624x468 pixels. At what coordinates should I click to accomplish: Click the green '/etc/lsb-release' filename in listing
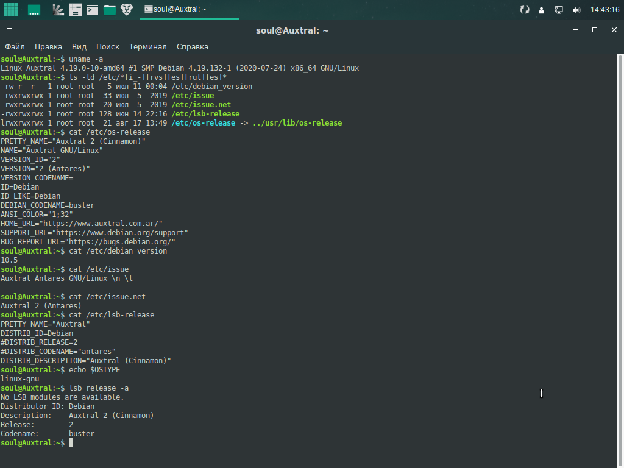tap(205, 114)
